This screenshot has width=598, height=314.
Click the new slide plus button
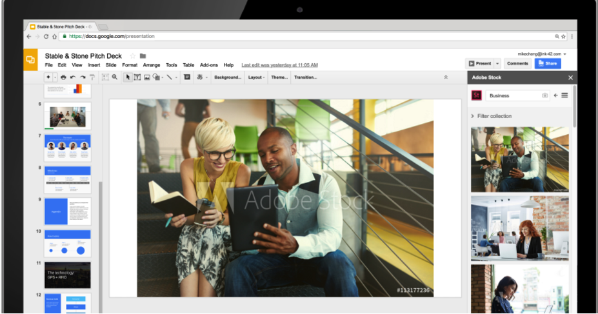coord(48,77)
